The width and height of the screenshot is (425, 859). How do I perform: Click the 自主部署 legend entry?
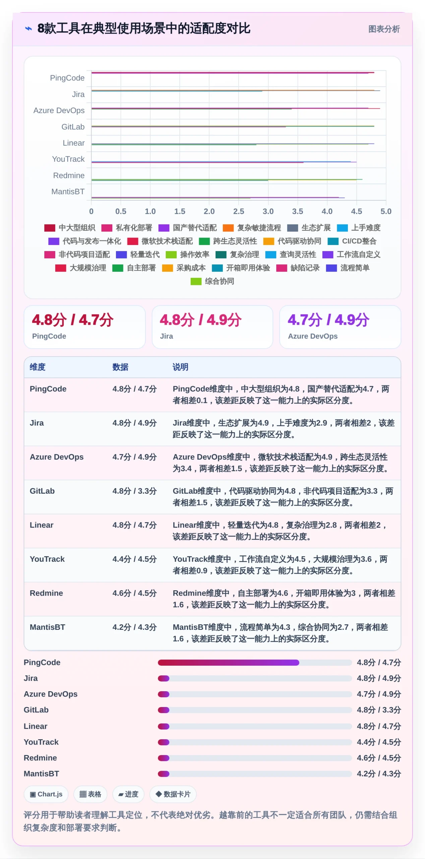point(134,268)
